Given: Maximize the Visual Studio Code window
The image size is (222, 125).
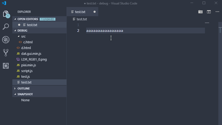Looking at the screenshot, I should [204, 3].
